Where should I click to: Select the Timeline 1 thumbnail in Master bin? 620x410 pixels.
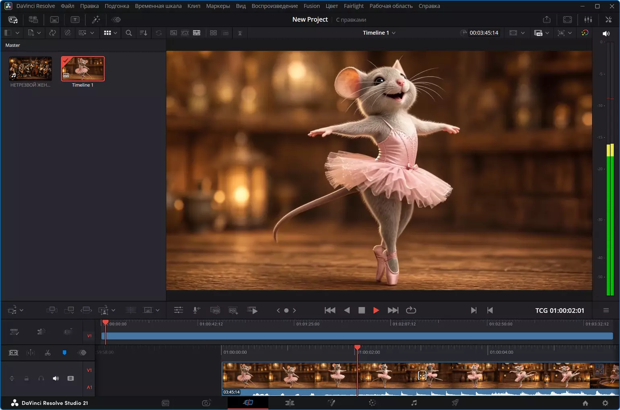pos(83,69)
